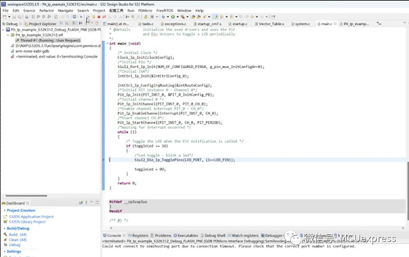Click the Step Over icon
Viewport: 409px width, 257px height.
(114, 17)
